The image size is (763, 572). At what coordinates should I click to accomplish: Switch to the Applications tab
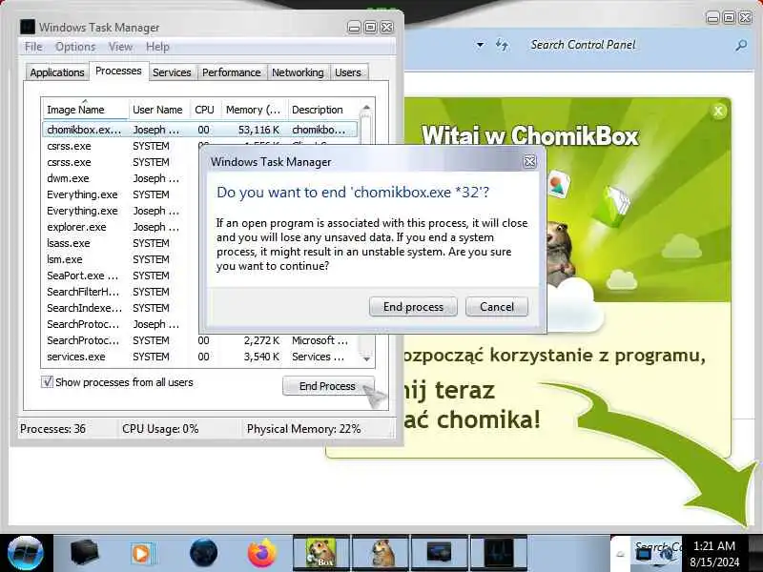(x=57, y=72)
